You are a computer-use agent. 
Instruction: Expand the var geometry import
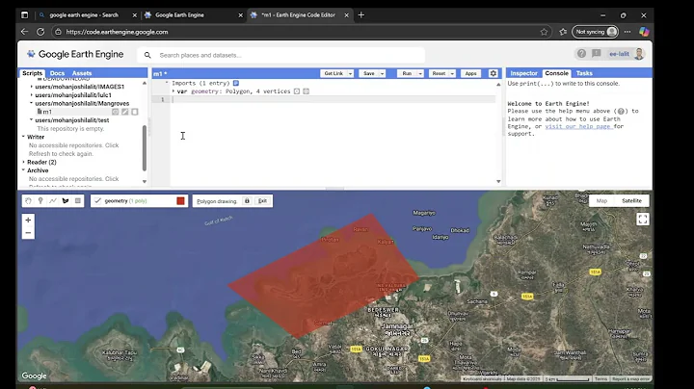[173, 91]
